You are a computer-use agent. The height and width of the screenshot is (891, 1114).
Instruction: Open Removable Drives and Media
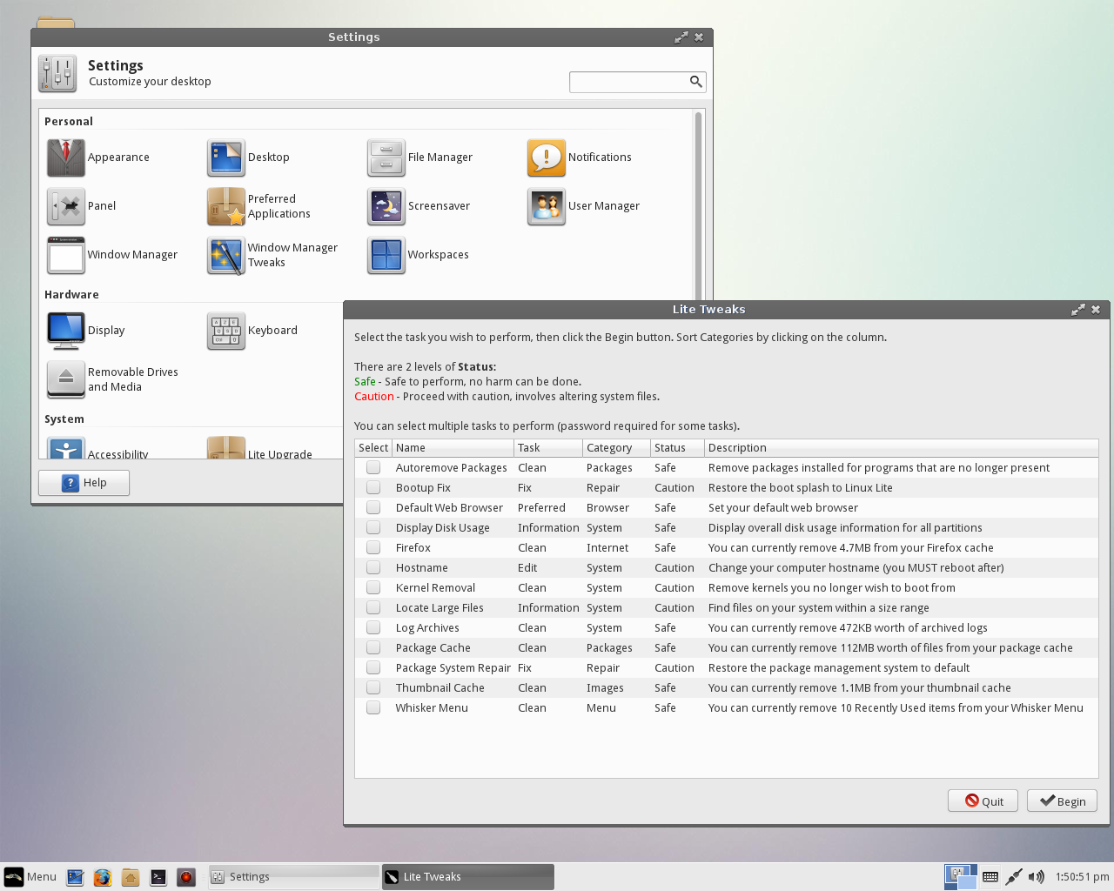tap(112, 379)
